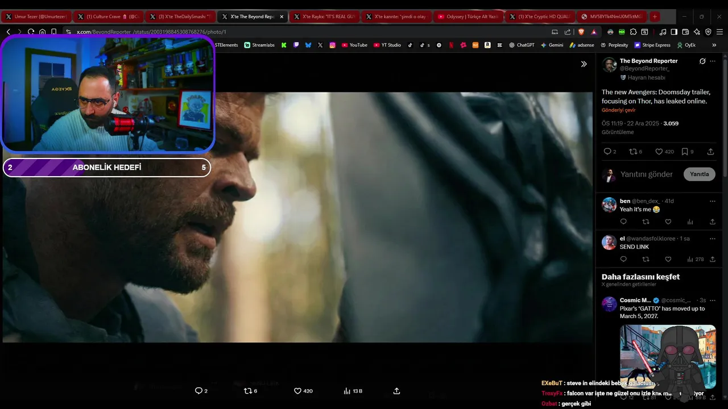Open the Instagram bookmark icon
The image size is (728, 409).
coord(333,45)
